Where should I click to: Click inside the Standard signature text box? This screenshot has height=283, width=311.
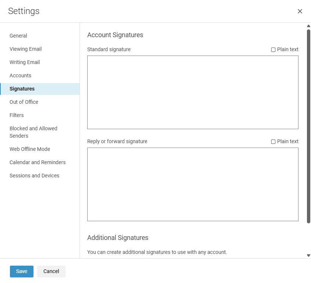(x=192, y=92)
